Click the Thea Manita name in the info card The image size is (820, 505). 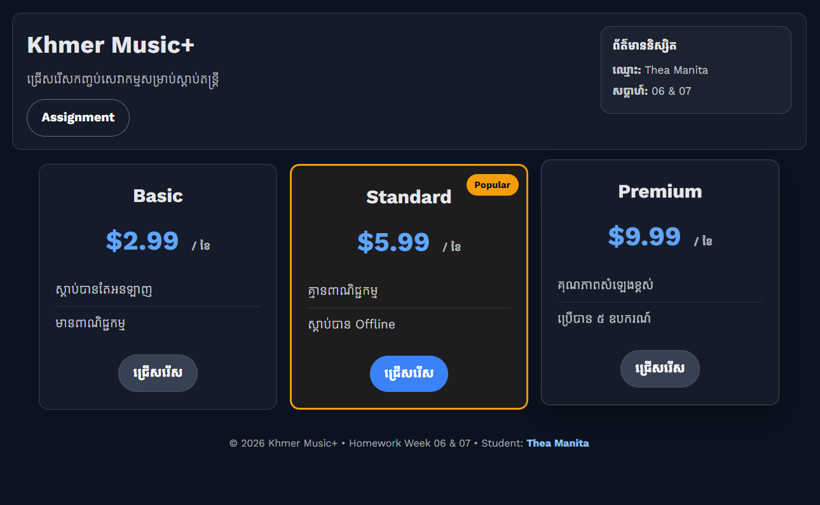[677, 70]
